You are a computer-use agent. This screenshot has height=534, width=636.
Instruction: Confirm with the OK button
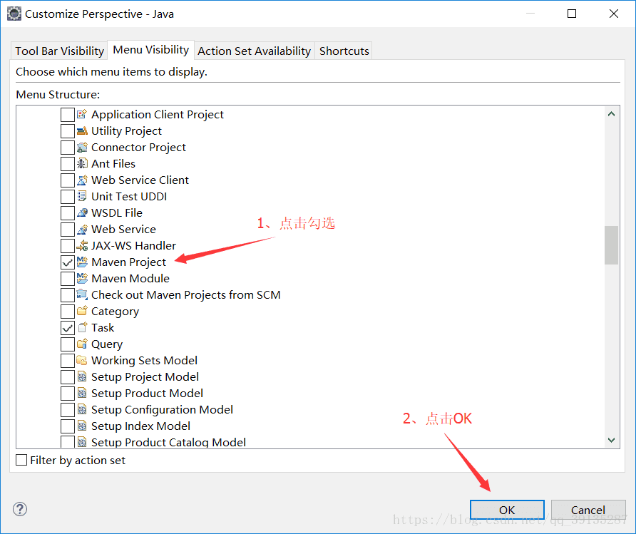[507, 510]
